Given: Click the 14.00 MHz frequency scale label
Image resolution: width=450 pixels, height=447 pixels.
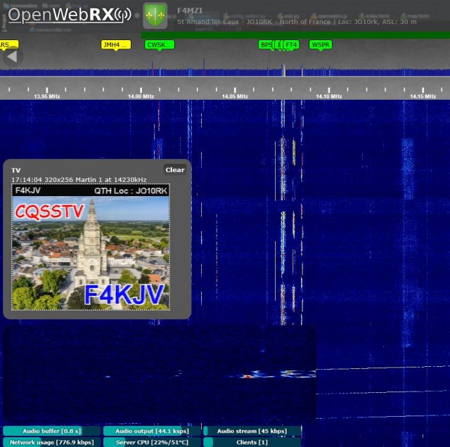Looking at the screenshot, I should click(x=141, y=96).
